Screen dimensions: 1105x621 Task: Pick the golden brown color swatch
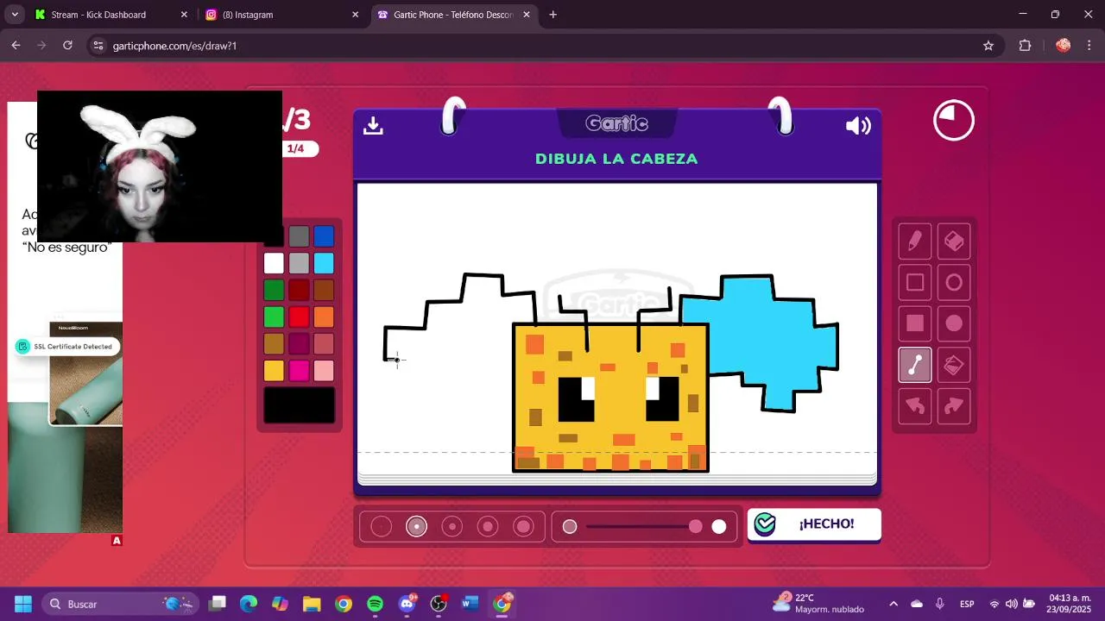pos(274,343)
